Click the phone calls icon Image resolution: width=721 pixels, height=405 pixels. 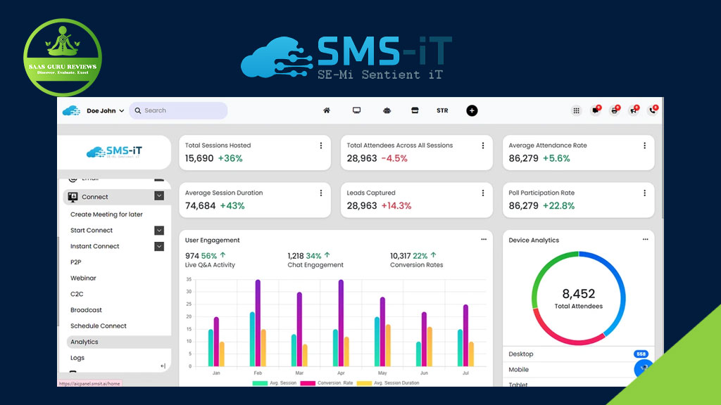(653, 110)
